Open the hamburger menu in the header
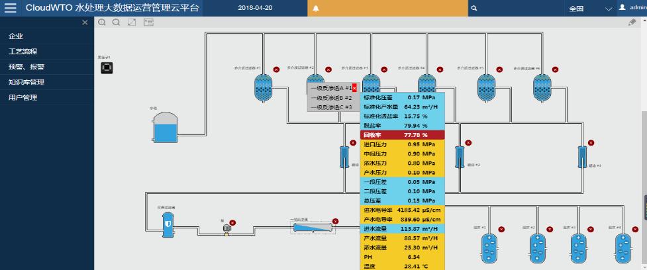Screen dimensions: 647x270 10,9
